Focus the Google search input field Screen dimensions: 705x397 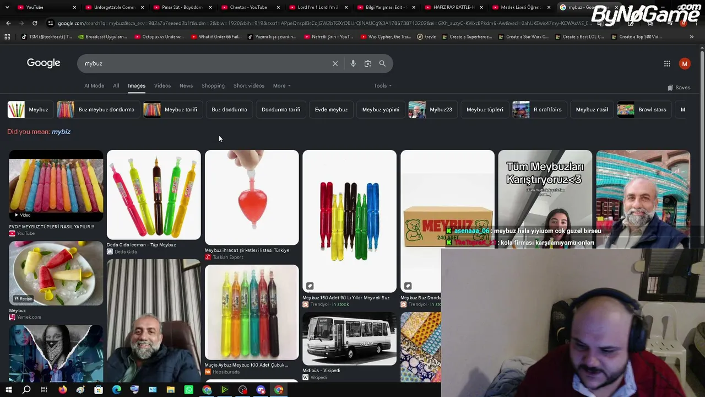(204, 63)
